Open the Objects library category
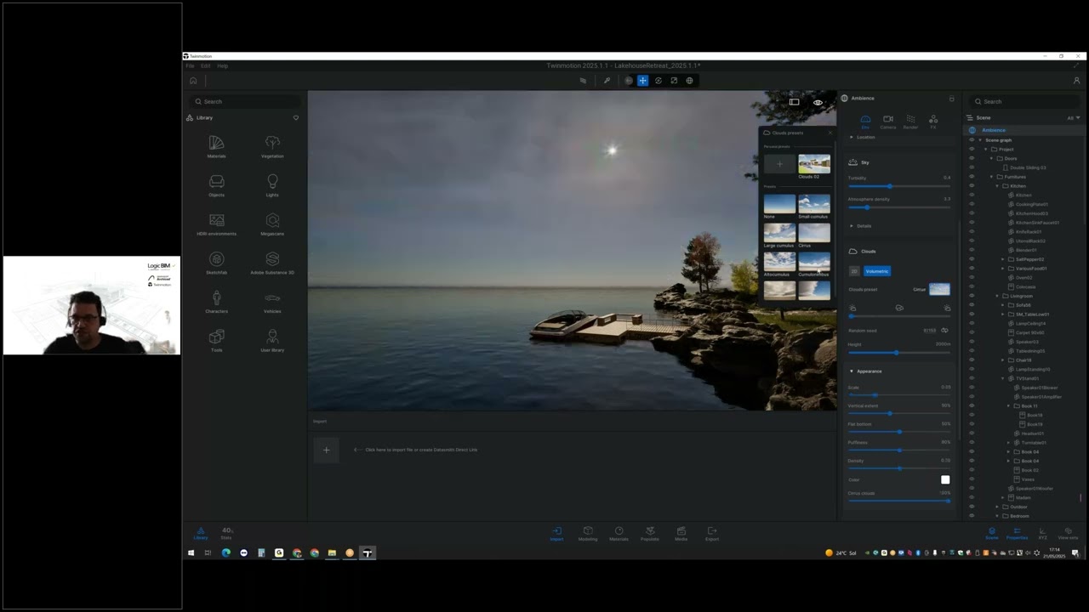1089x612 pixels. [x=216, y=185]
